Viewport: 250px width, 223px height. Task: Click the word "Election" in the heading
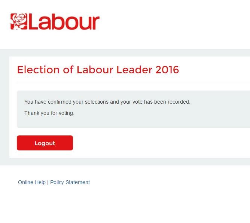point(39,70)
